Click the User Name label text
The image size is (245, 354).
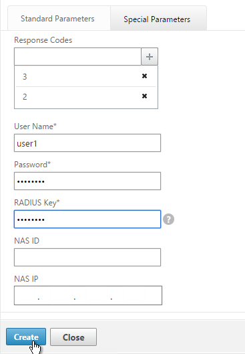(x=35, y=126)
